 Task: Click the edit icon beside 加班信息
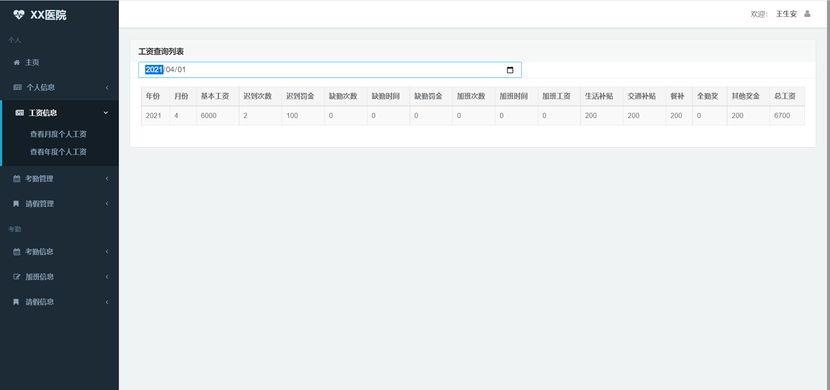[x=17, y=277]
